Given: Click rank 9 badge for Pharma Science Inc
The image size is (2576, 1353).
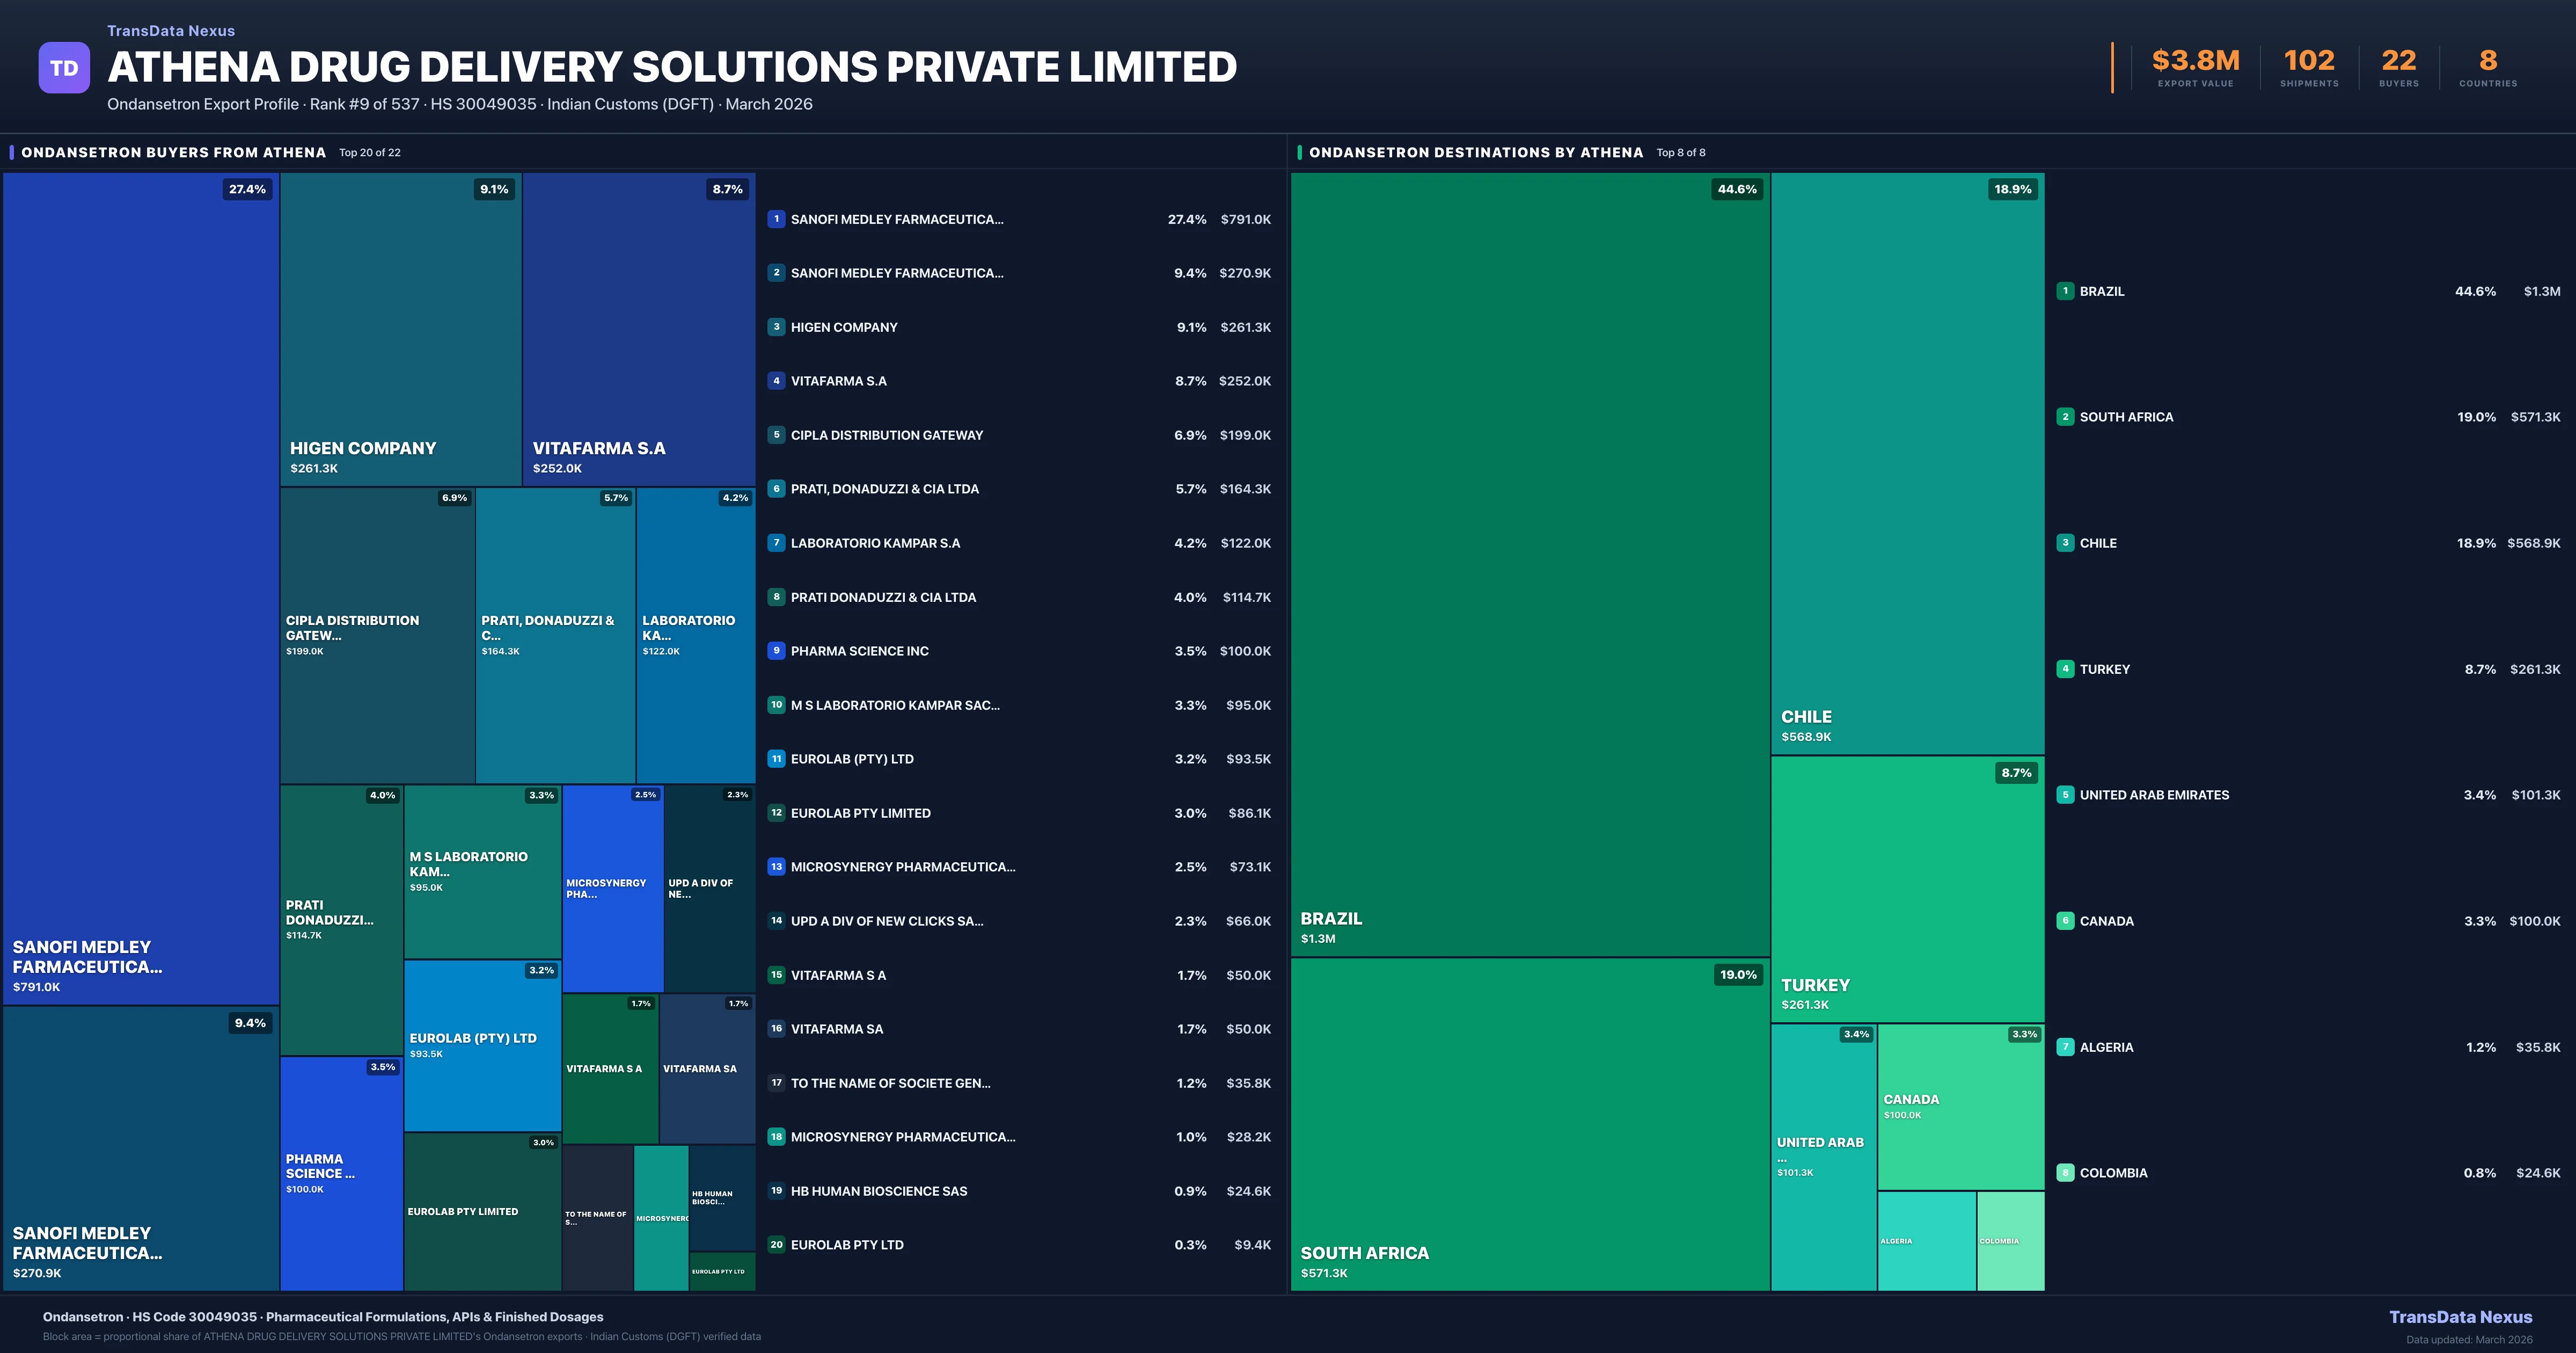Looking at the screenshot, I should click(776, 651).
